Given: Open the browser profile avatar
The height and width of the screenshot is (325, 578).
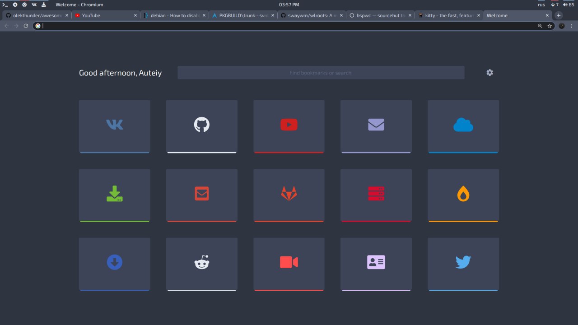Looking at the screenshot, I should pyautogui.click(x=562, y=26).
